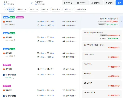Image resolution: width=123 pixels, height=98 pixels.
Task: Choose the 179,200원 fare card
Action: [102, 46]
